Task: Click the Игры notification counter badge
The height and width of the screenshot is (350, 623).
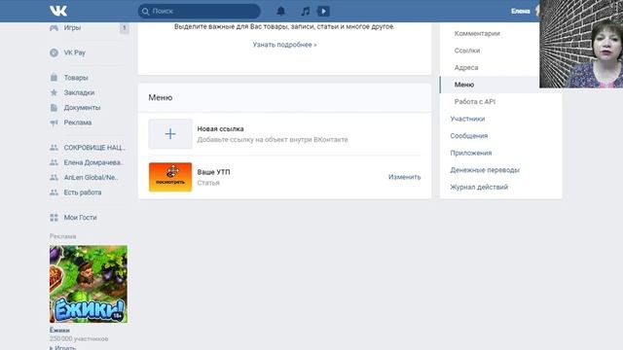Action: click(x=124, y=28)
